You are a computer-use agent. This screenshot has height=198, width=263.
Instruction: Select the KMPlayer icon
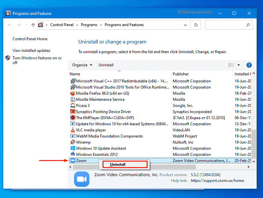pyautogui.click(x=73, y=118)
